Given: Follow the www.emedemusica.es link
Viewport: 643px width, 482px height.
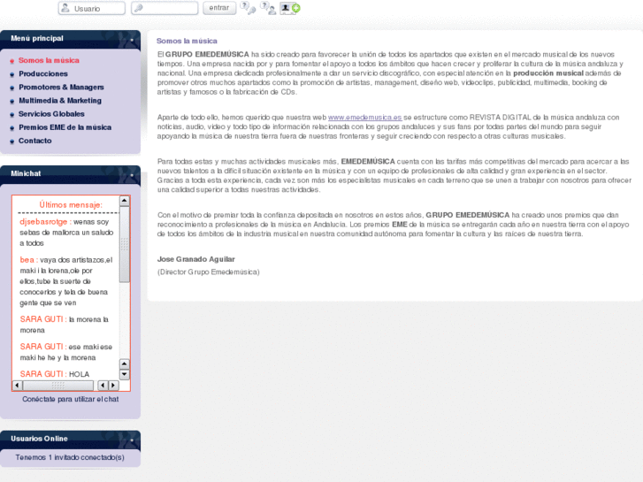Looking at the screenshot, I should 364,118.
